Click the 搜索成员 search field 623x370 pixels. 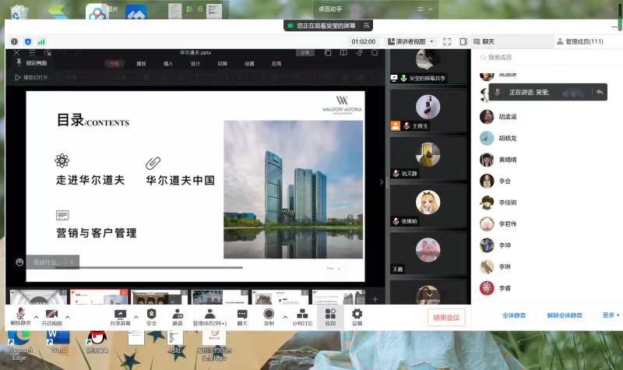[545, 58]
